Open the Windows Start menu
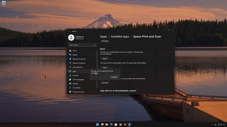This screenshot has width=227, height=127. [x=98, y=125]
